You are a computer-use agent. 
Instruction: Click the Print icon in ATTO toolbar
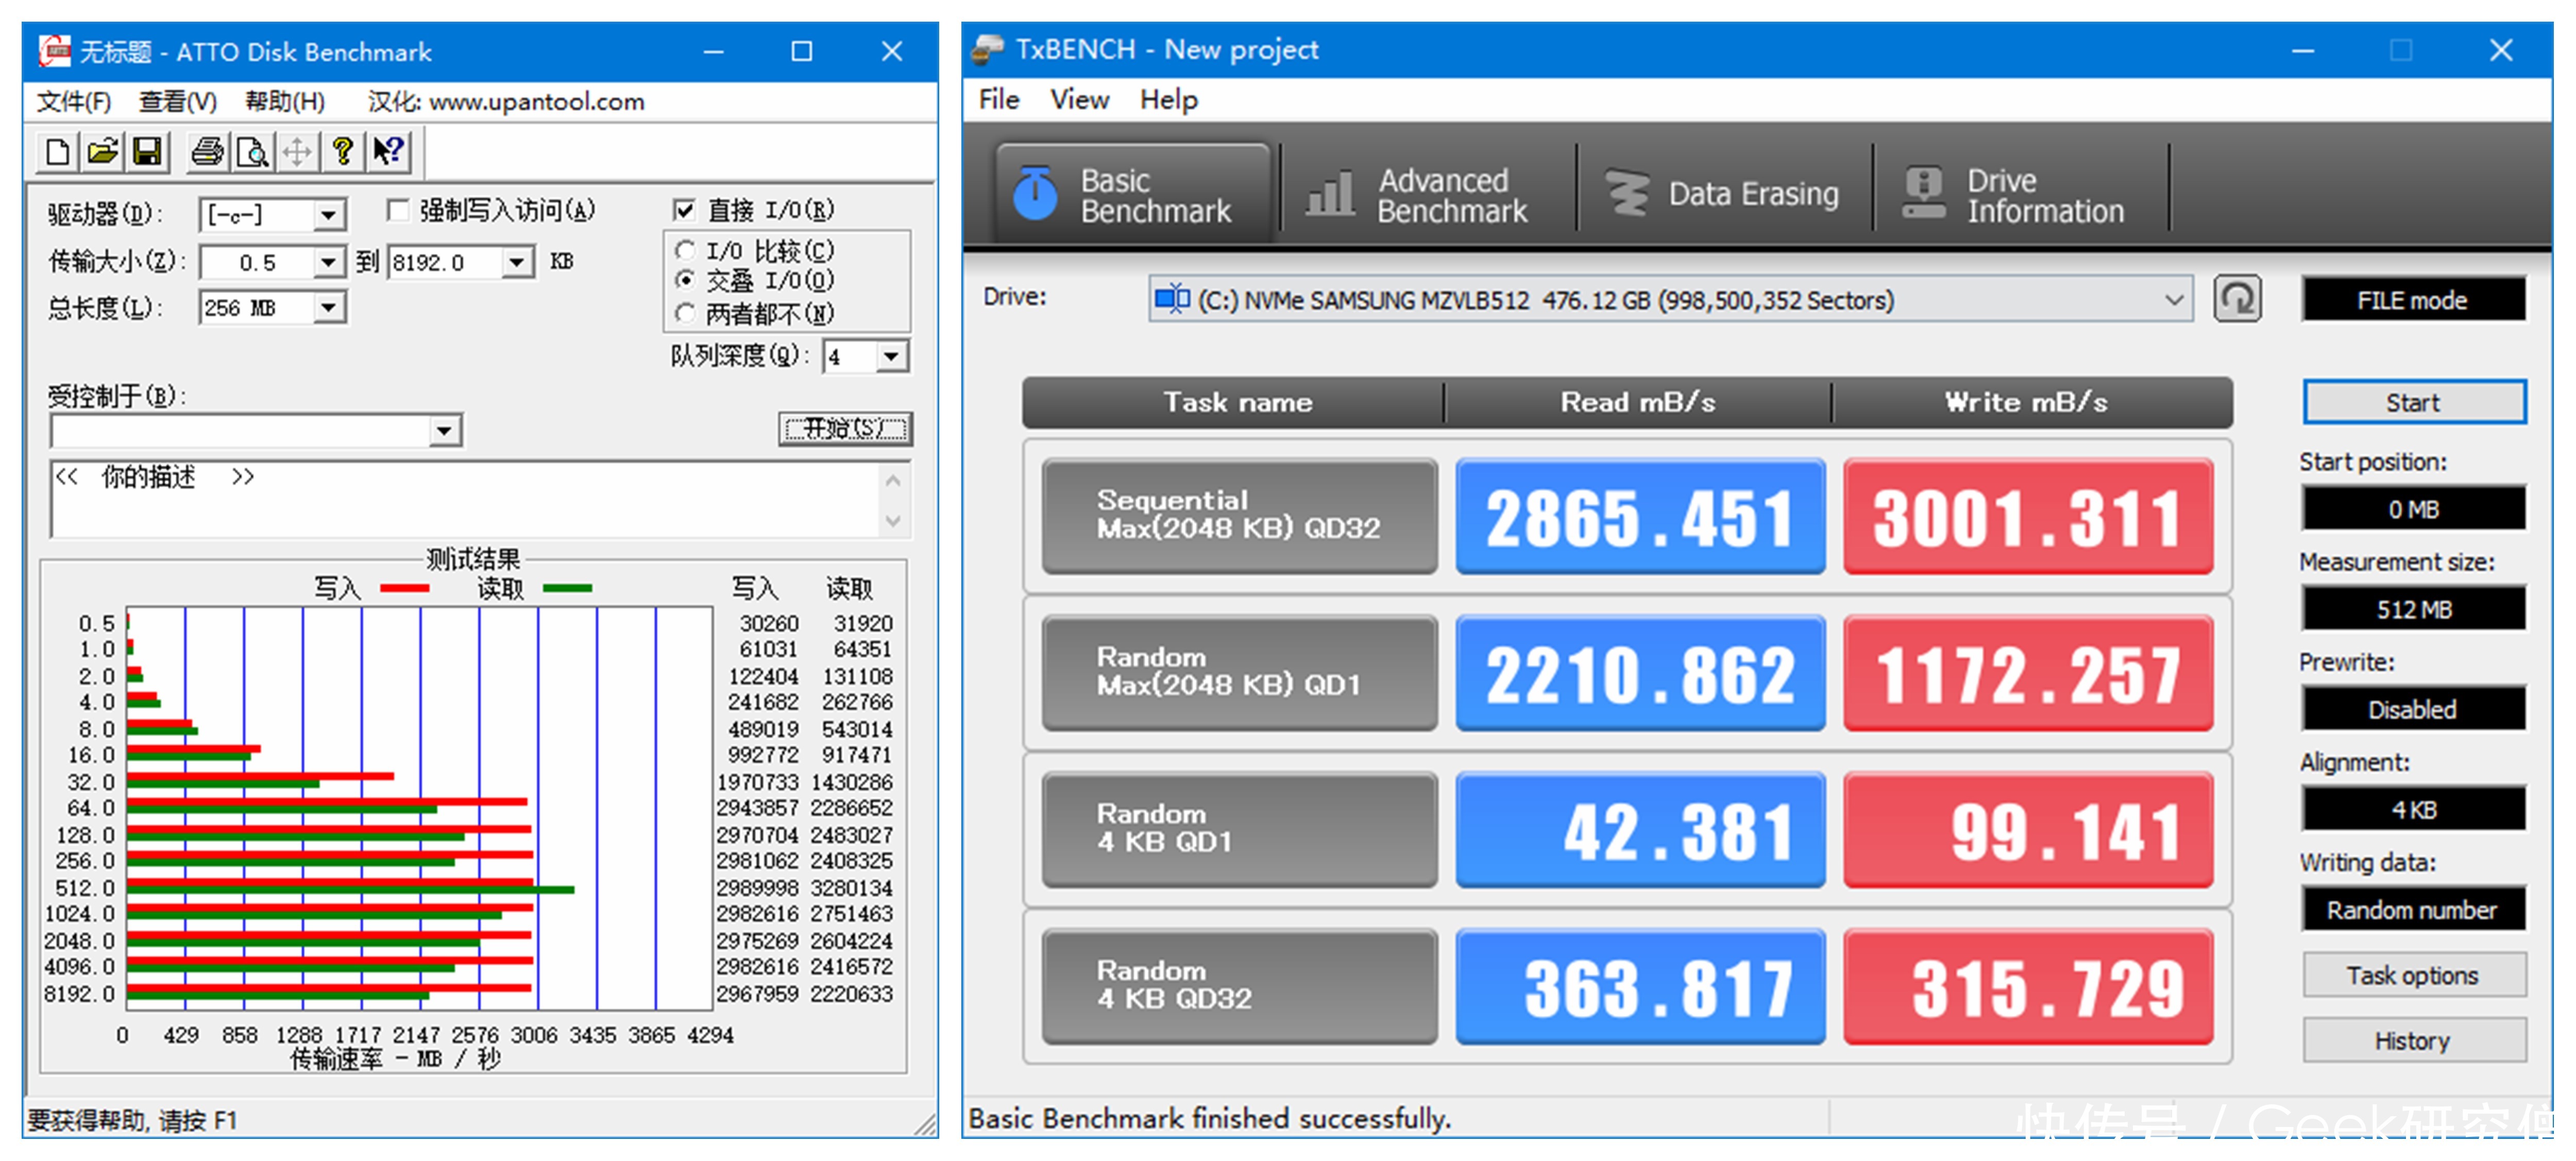[207, 152]
